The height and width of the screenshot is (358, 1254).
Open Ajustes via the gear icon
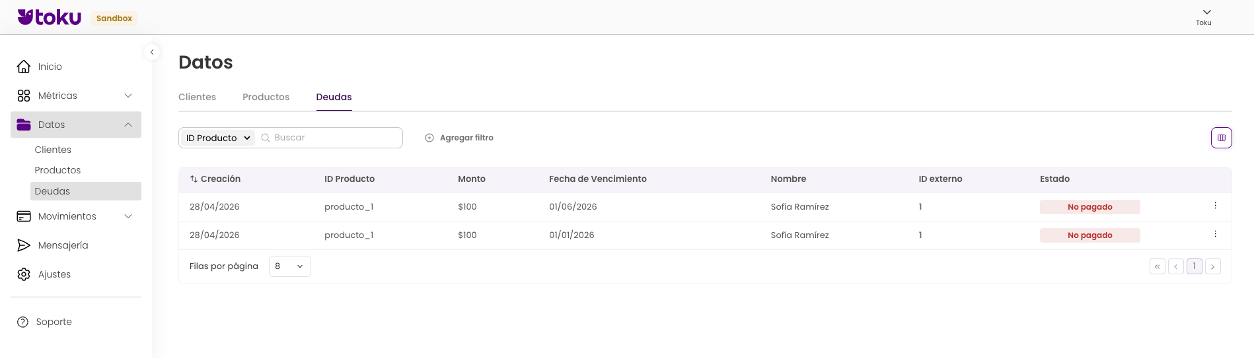coord(24,274)
